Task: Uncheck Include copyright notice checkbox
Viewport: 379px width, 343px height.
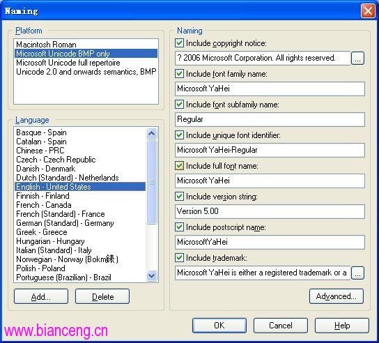Action: (x=179, y=43)
